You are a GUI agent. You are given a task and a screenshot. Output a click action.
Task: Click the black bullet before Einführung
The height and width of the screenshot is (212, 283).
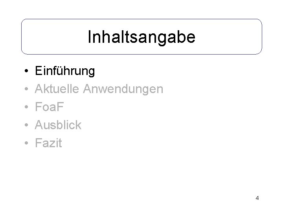click(x=26, y=71)
